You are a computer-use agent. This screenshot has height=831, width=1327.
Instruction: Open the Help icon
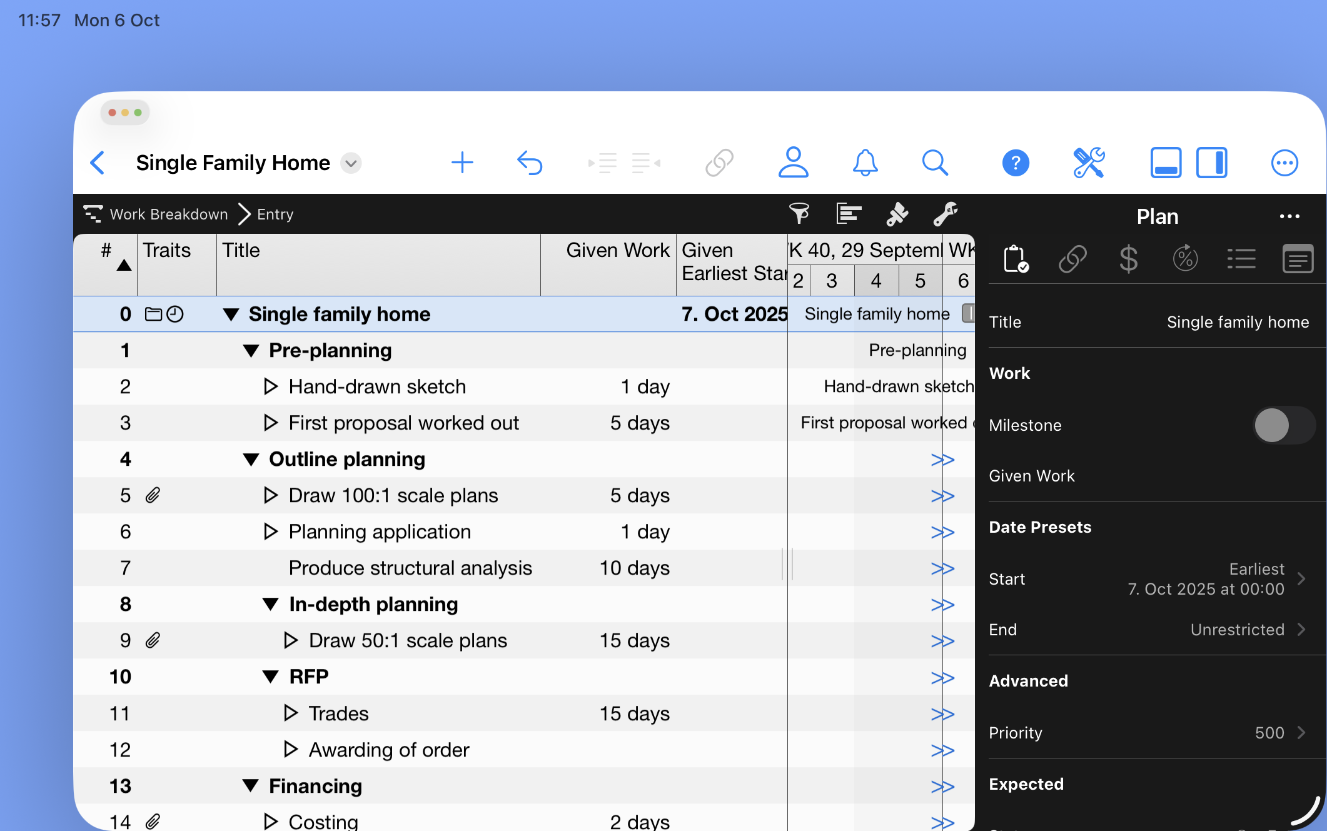click(x=1015, y=163)
